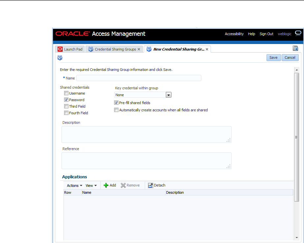Check the Third Field checkbox
This screenshot has width=304, height=243.
[66, 106]
